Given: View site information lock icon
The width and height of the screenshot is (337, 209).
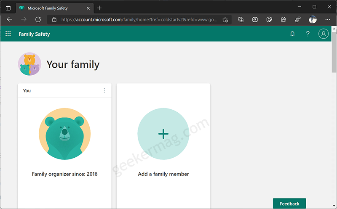Looking at the screenshot, I should coord(54,19).
